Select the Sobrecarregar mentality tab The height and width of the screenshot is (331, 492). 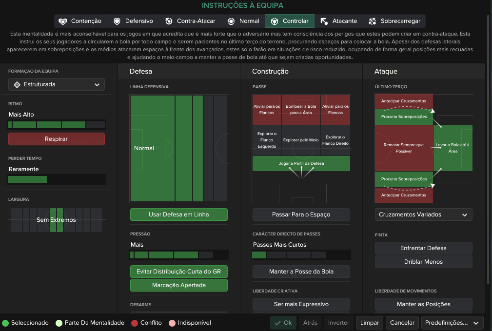[x=394, y=21]
